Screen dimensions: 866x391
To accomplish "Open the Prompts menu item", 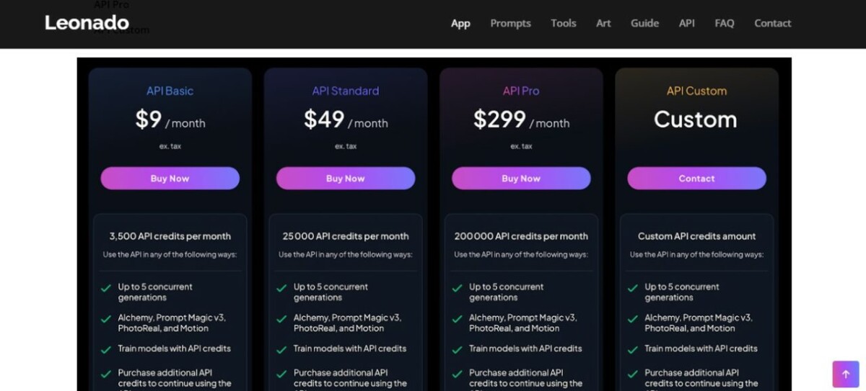I will point(510,23).
